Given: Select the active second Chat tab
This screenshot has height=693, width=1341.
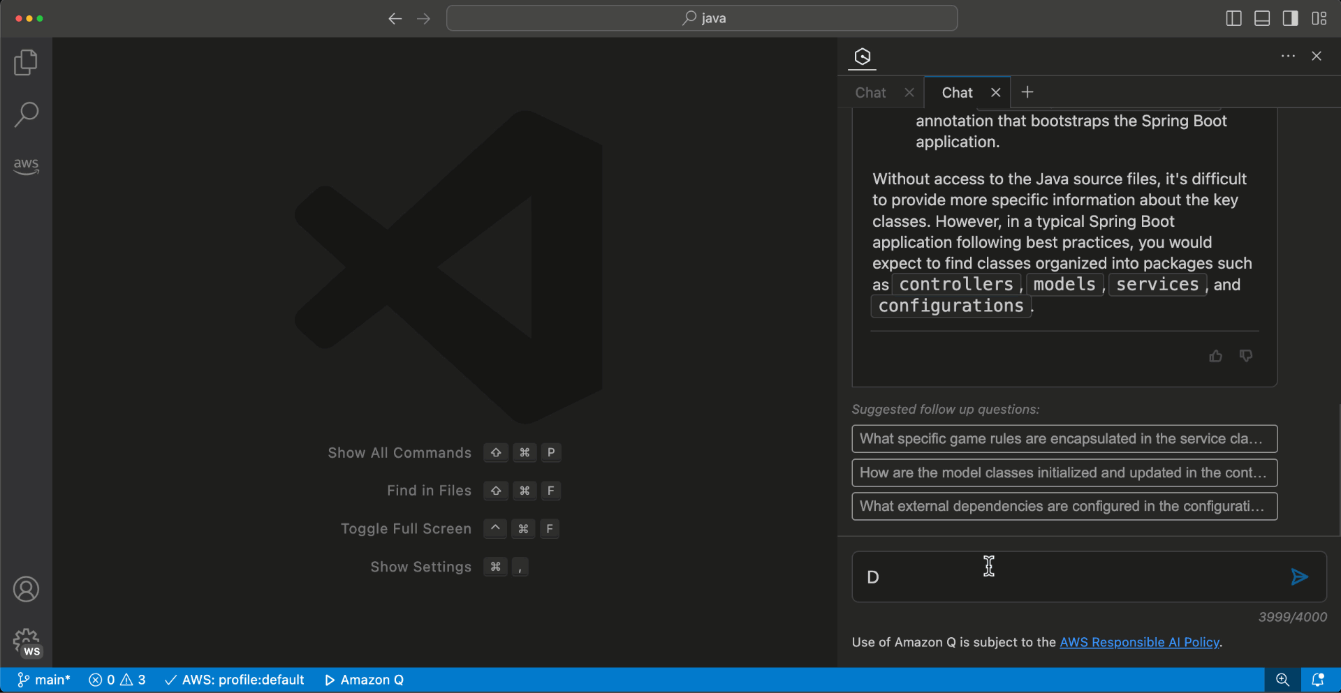Looking at the screenshot, I should 957,93.
